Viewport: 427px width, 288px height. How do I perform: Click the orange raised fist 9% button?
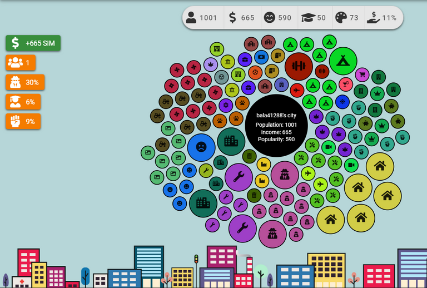pyautogui.click(x=23, y=121)
